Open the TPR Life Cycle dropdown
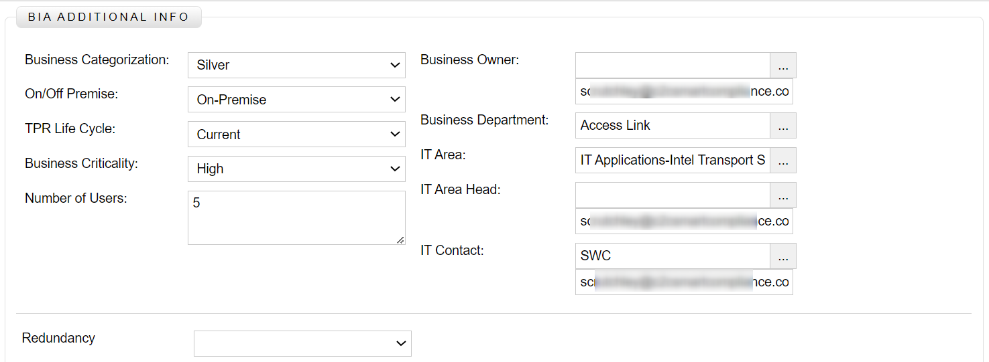This screenshot has height=362, width=989. 296,134
